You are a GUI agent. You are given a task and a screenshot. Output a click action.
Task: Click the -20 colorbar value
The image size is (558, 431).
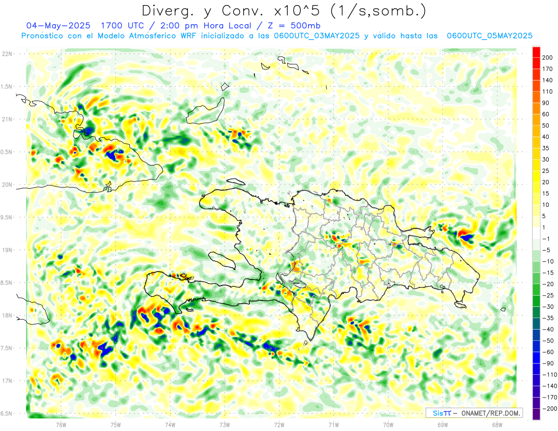(548, 284)
